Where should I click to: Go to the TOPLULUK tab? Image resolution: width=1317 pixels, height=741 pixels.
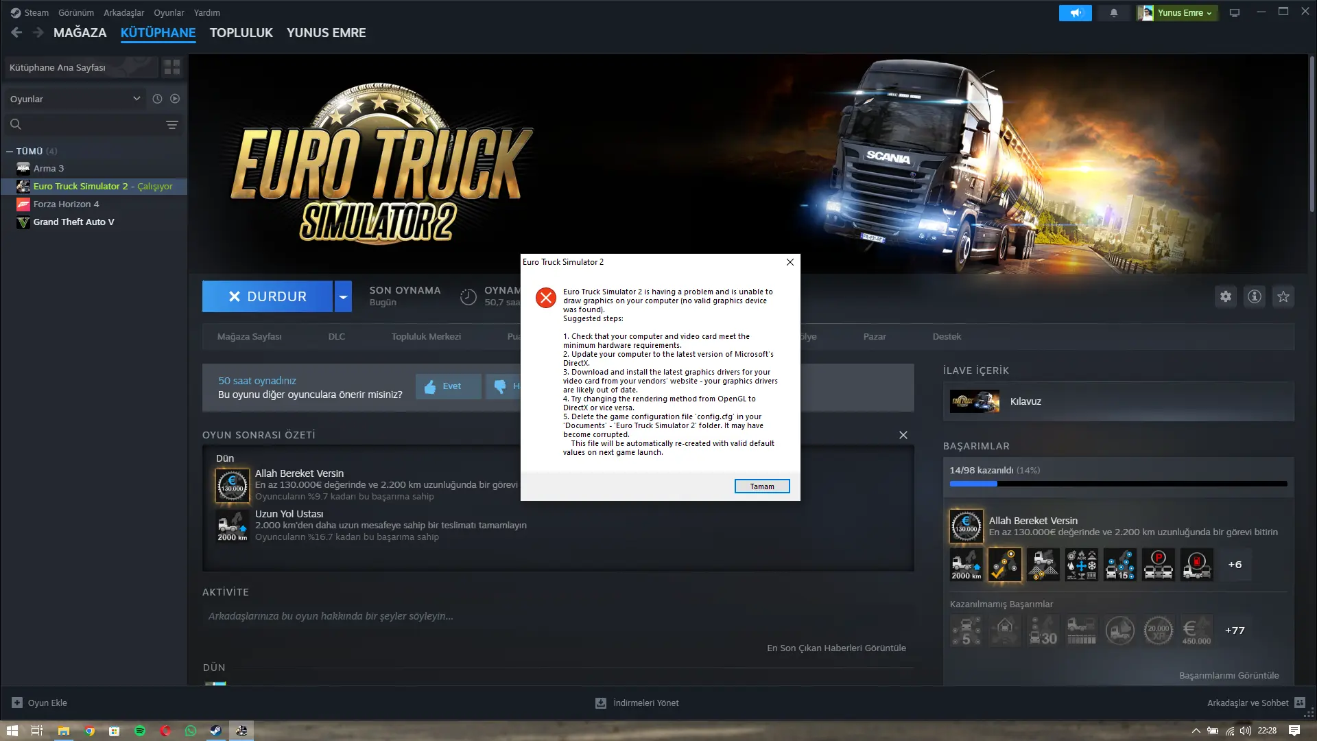point(241,32)
